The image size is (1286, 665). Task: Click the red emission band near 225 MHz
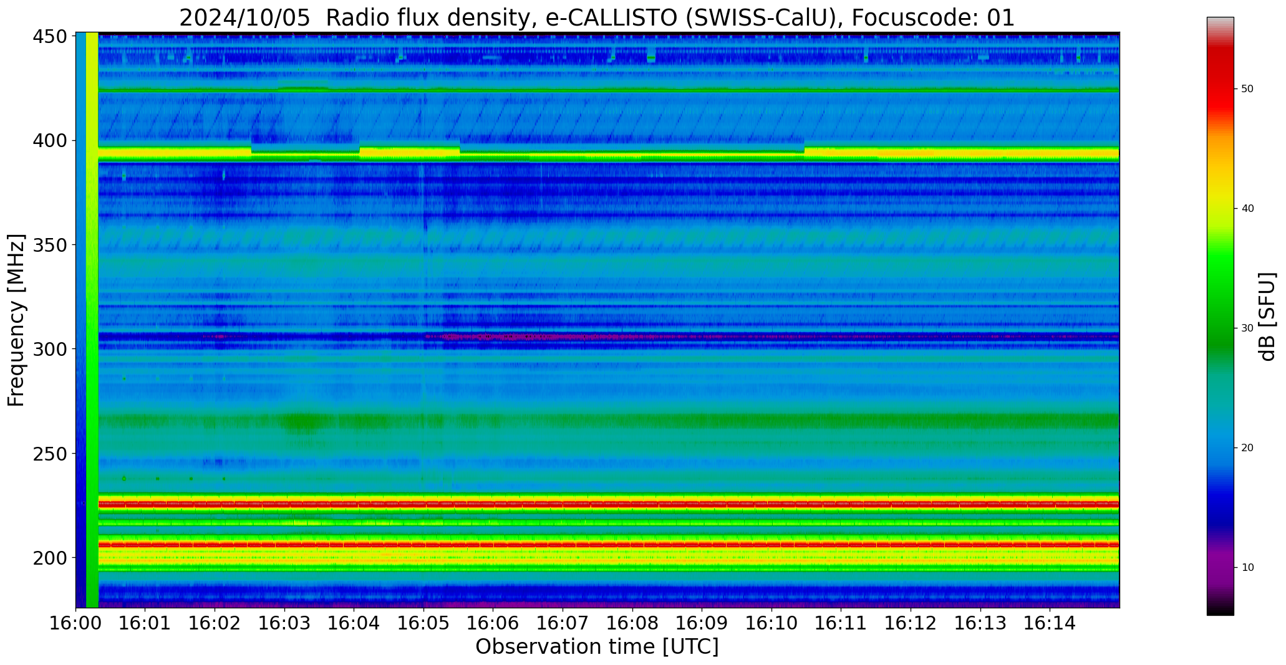click(608, 504)
